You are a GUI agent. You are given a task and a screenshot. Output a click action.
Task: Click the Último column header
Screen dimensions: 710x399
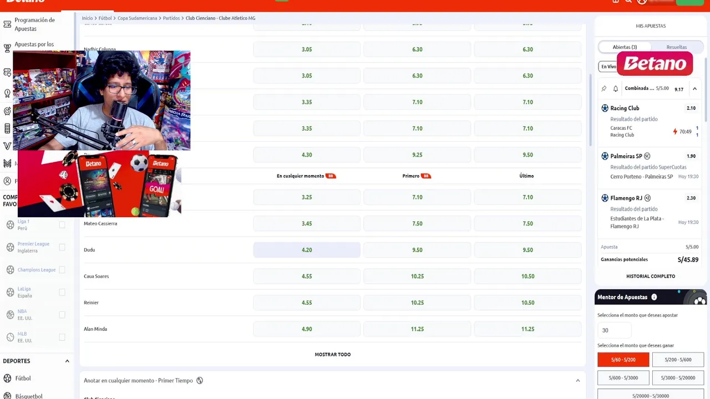click(x=526, y=176)
